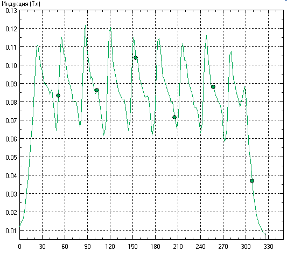The height and width of the screenshot is (264, 287).
Task: Click the y-axis label 0.10
Action: pos(11,65)
